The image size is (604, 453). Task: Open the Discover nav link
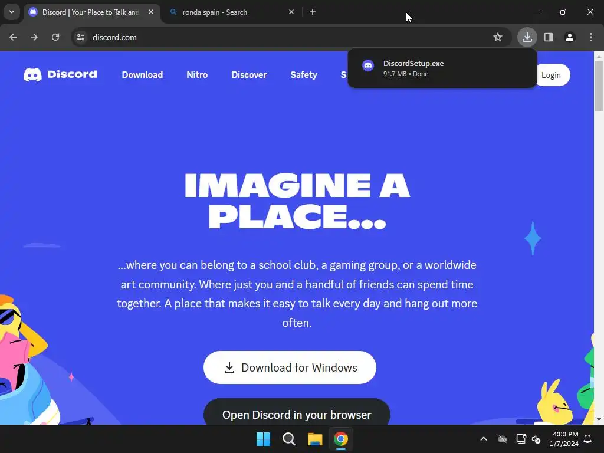click(x=249, y=75)
